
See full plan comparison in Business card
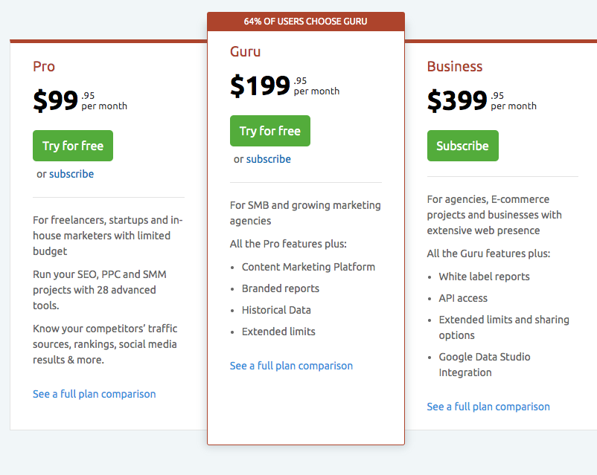click(488, 407)
